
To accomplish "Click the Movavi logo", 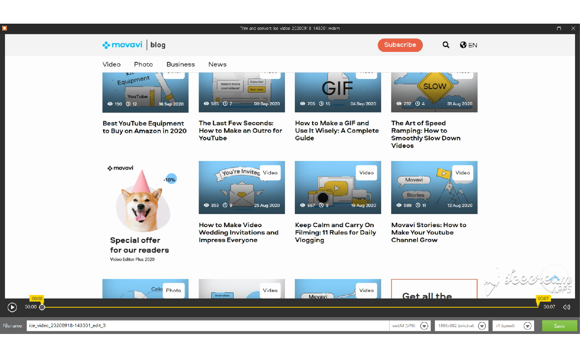I will click(122, 45).
